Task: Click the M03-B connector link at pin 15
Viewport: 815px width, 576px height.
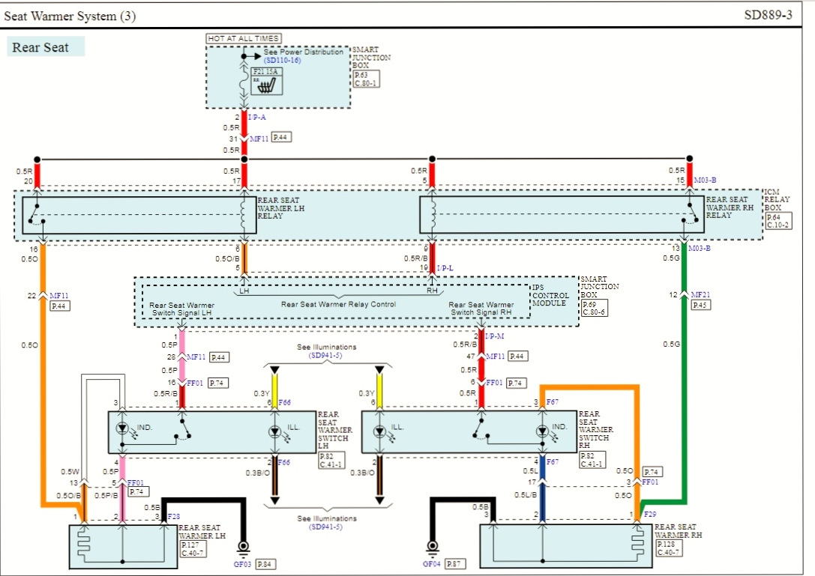Action: click(706, 181)
